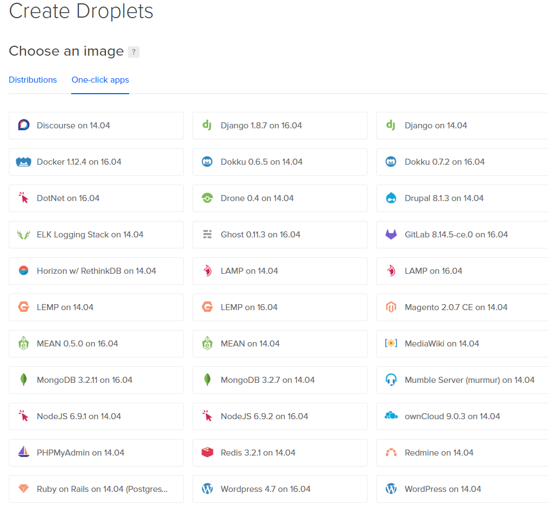Choose the WordPress on 14.04 image
The width and height of the screenshot is (548, 509).
[462, 489]
